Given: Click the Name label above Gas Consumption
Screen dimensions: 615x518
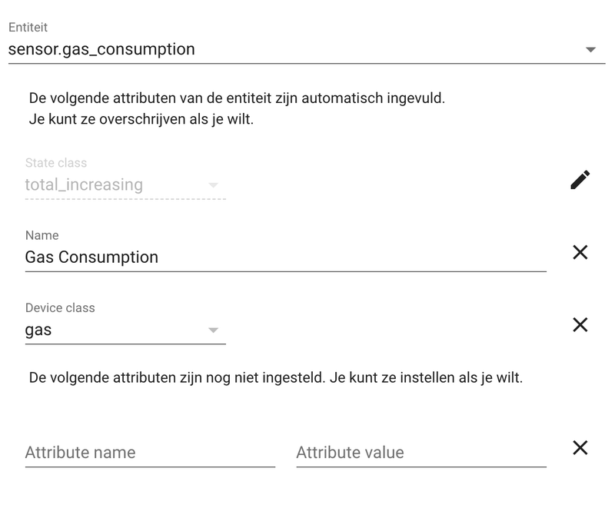Looking at the screenshot, I should [42, 235].
